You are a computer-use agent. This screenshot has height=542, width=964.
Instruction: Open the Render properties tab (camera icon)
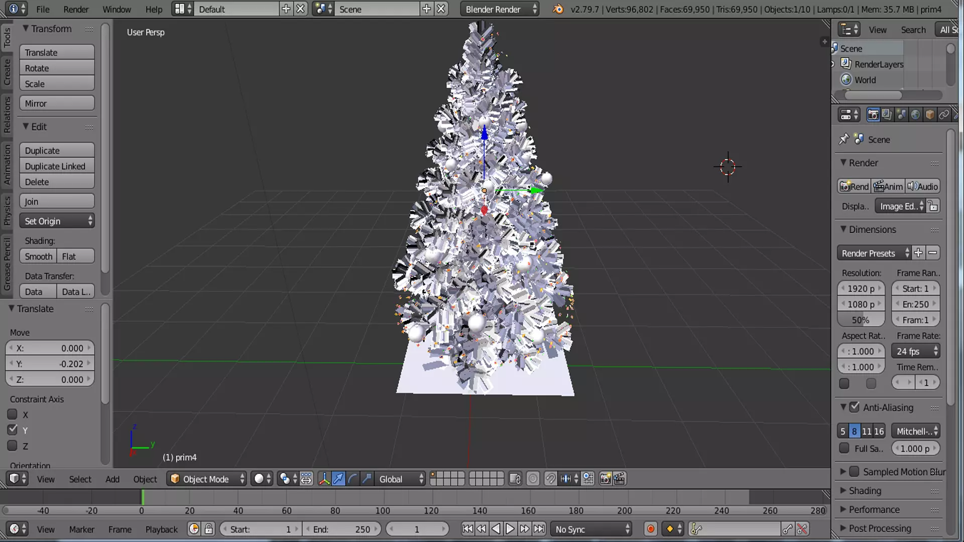pyautogui.click(x=873, y=115)
